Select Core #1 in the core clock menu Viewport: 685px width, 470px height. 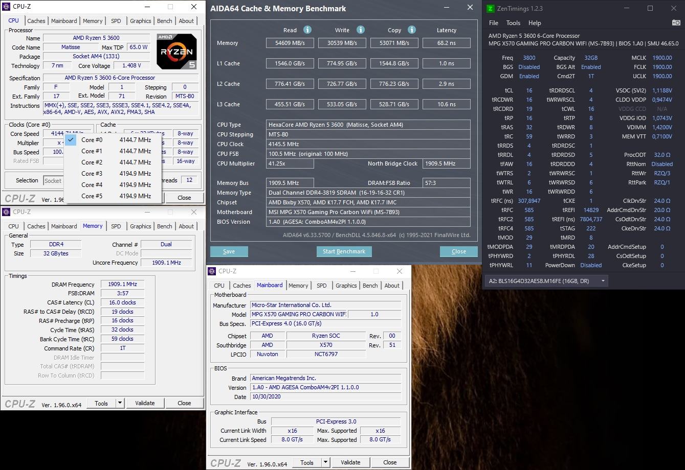[x=113, y=151]
